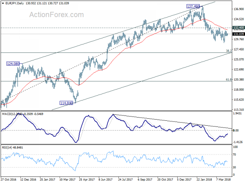This screenshot has width=245, height=183.
Task: Open the EURJPY chart dropdown triangle
Action: [3, 3]
